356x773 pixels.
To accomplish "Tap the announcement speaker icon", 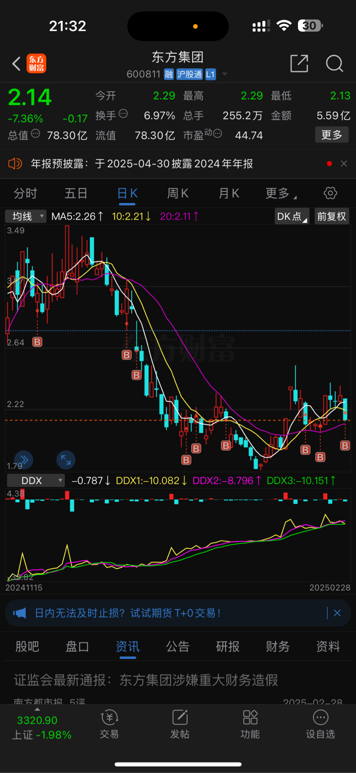I will [x=15, y=163].
